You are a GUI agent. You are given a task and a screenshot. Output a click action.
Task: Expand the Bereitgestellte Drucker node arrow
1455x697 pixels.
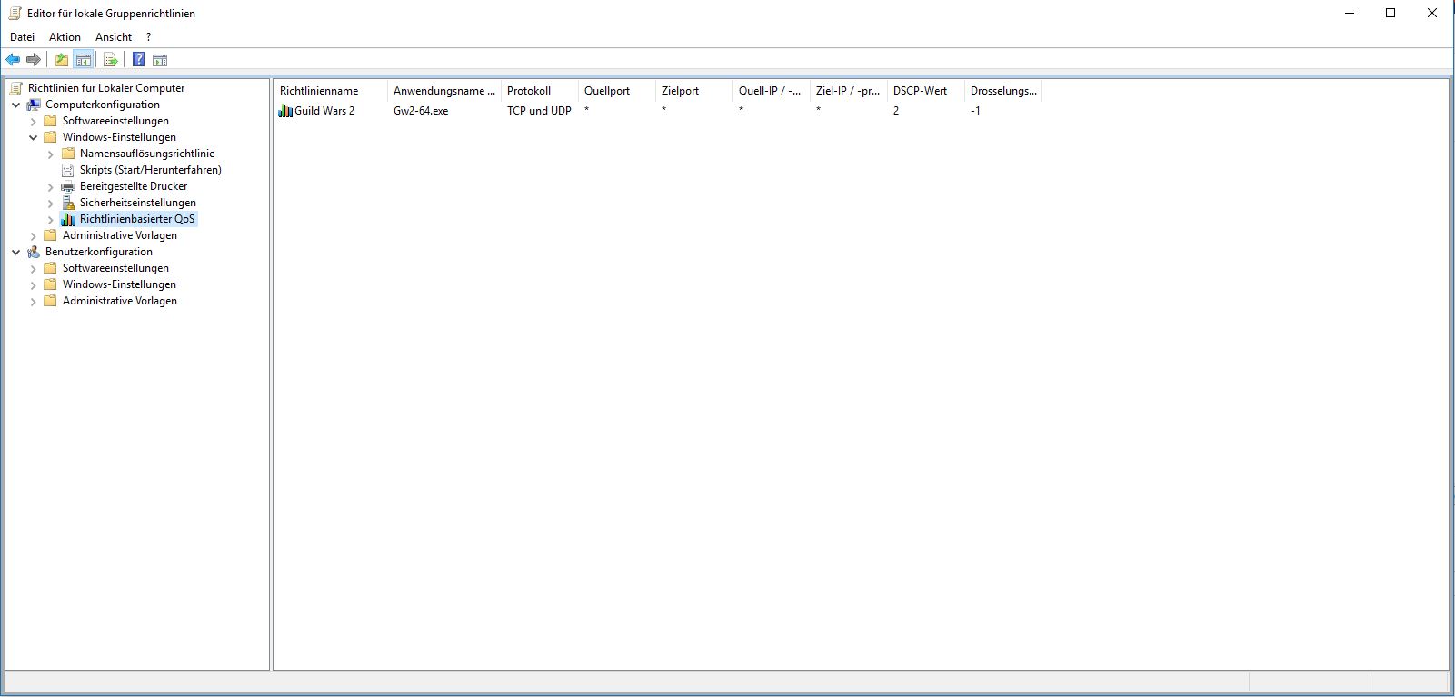(51, 187)
